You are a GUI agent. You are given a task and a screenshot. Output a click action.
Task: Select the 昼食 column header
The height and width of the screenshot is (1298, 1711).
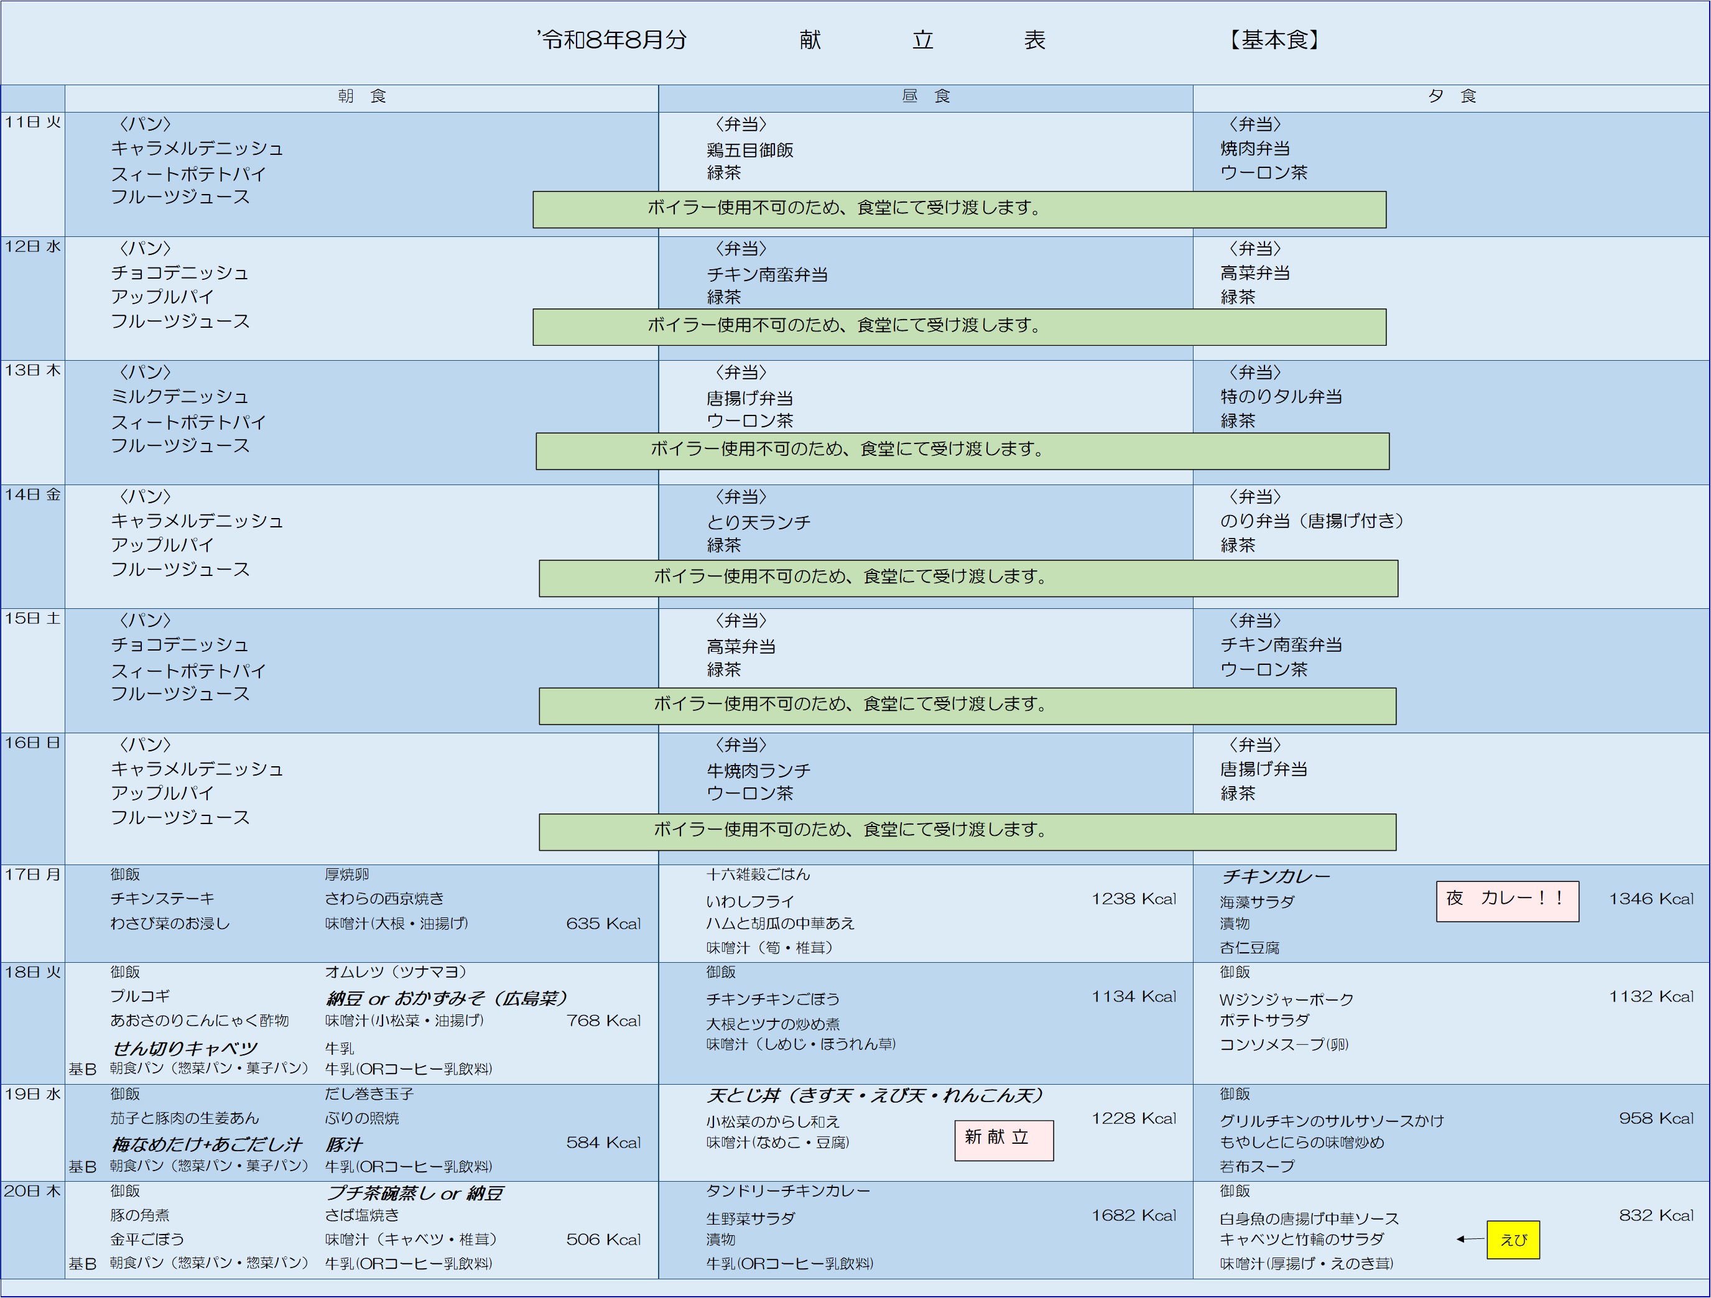pos(926,96)
